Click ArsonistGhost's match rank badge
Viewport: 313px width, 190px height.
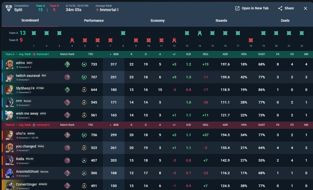coord(67,173)
